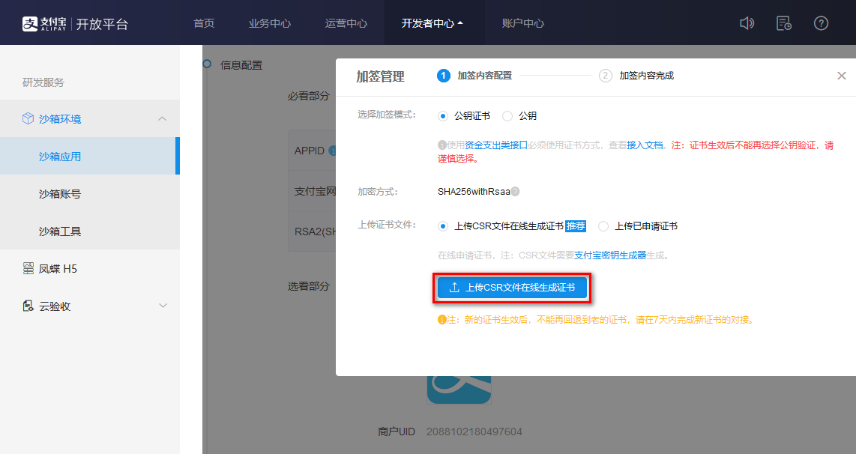856x454 pixels.
Task: Click the 商户UID number 2088102180497604
Action: (474, 432)
